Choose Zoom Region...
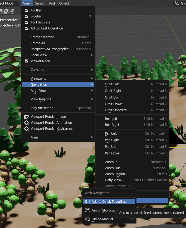186x228 pixels. tap(132, 174)
